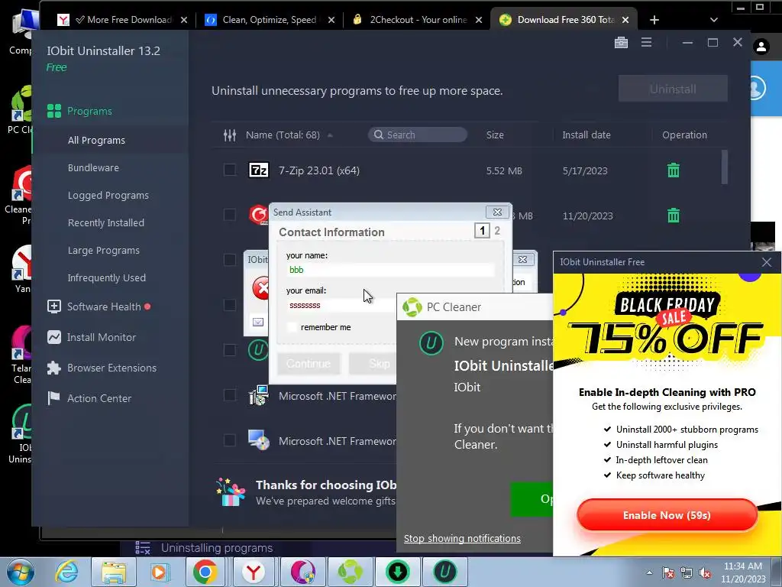Close the IObit Uninstaller Free promo popup

click(x=767, y=262)
